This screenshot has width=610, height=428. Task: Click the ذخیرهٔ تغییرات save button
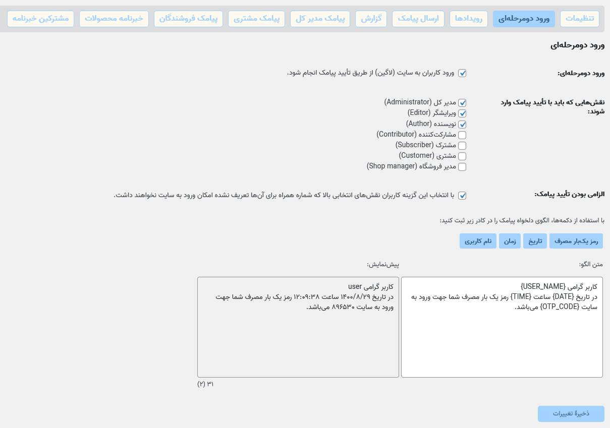click(x=571, y=413)
